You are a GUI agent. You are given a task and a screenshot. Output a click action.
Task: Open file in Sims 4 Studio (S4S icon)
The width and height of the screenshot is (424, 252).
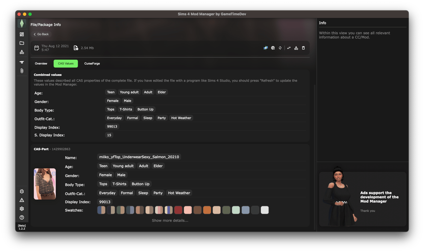(x=266, y=48)
